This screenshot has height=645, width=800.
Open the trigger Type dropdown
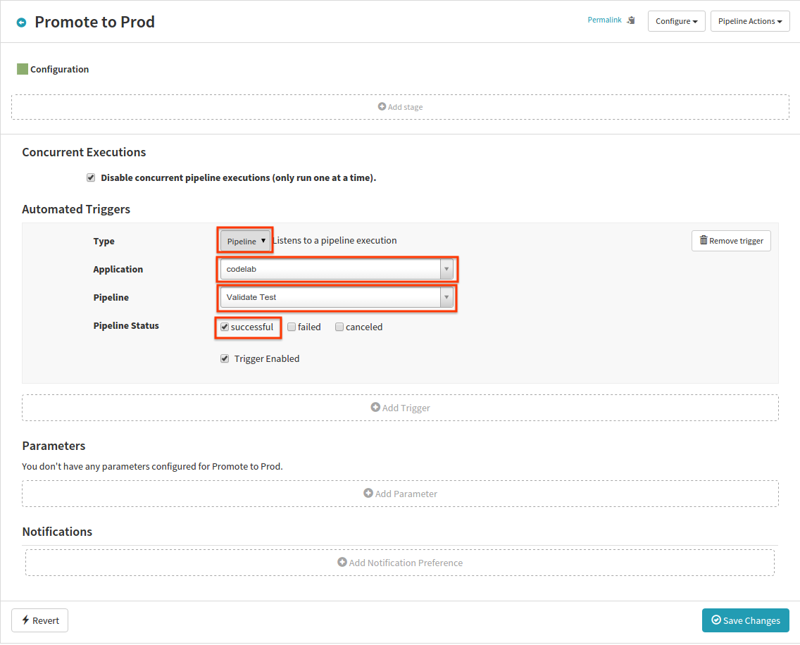[245, 241]
